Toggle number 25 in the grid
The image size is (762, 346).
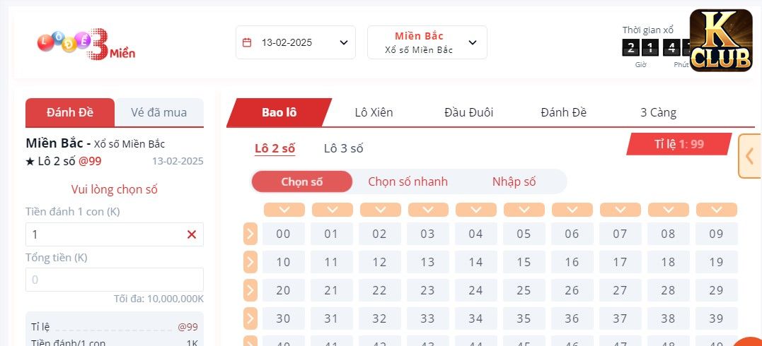click(x=524, y=290)
